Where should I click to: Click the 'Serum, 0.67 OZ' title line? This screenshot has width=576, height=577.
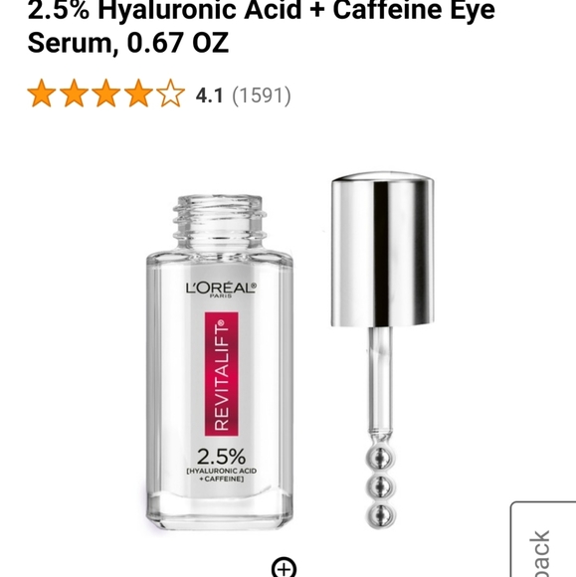[128, 43]
